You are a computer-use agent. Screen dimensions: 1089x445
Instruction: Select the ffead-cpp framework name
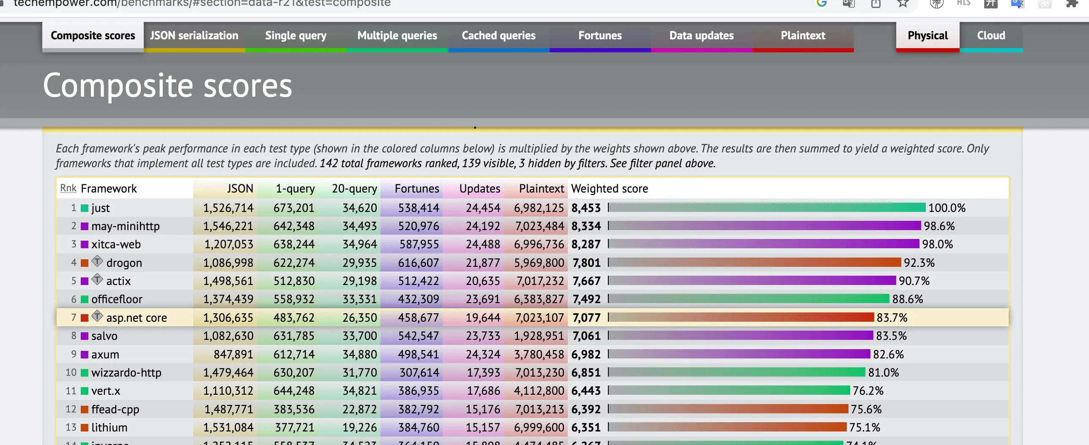[x=115, y=410]
